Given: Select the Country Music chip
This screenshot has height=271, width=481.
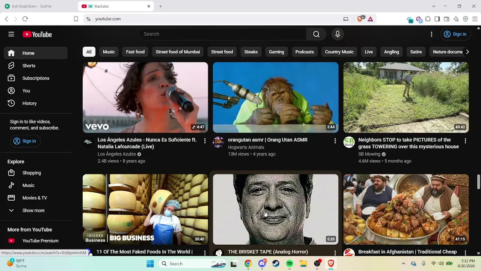Looking at the screenshot, I should pos(339,52).
